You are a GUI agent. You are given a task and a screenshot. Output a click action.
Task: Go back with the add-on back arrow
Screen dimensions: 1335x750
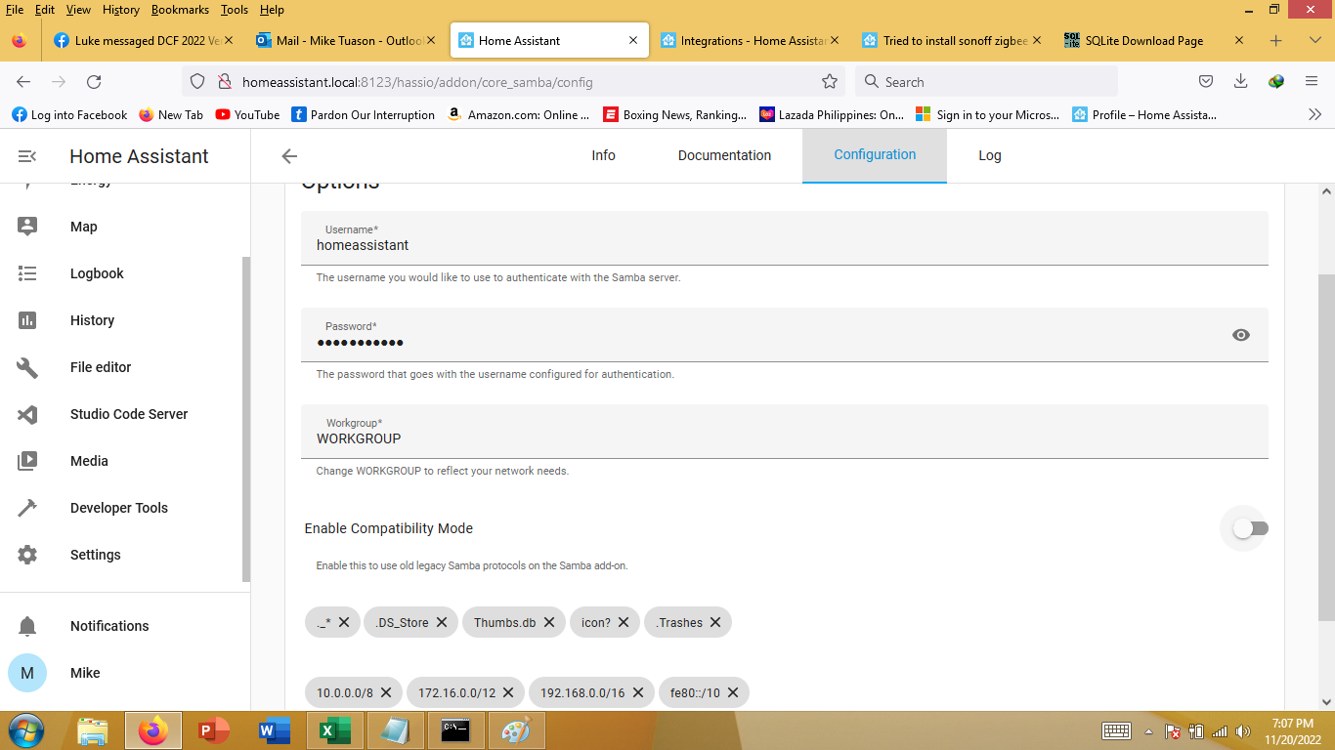click(x=289, y=156)
